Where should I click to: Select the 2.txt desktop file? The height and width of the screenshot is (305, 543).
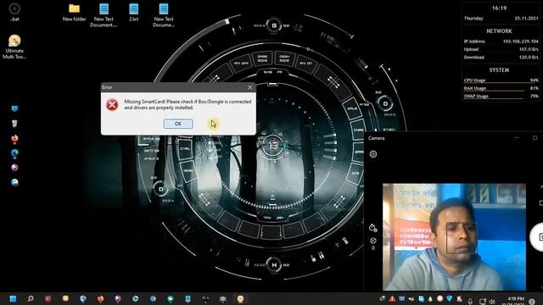point(134,13)
